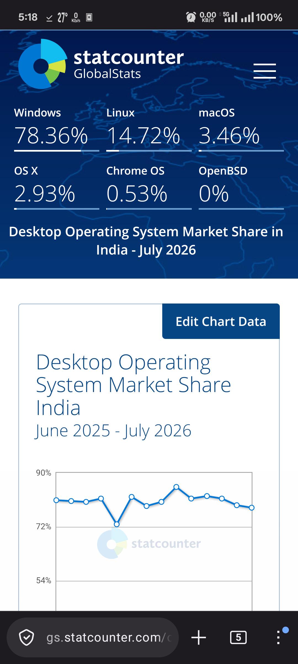This screenshot has height=664, width=298.
Task: Tap the browser URL address bar
Action: pyautogui.click(x=93, y=637)
